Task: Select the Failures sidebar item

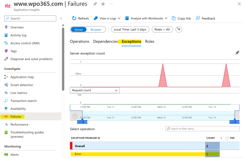Action: tap(31, 116)
